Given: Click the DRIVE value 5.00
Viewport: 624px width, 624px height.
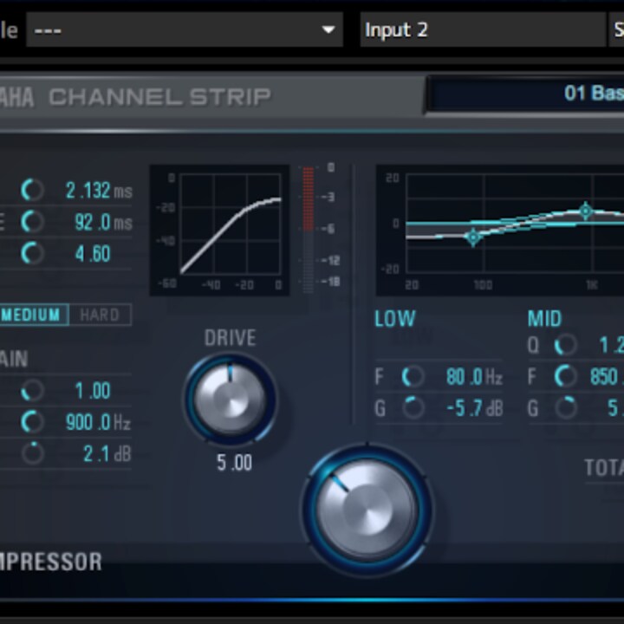Looking at the screenshot, I should tap(234, 463).
